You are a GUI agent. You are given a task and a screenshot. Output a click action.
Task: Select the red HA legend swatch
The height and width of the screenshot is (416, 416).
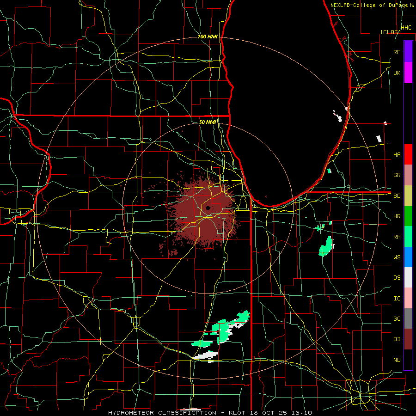[408, 154]
